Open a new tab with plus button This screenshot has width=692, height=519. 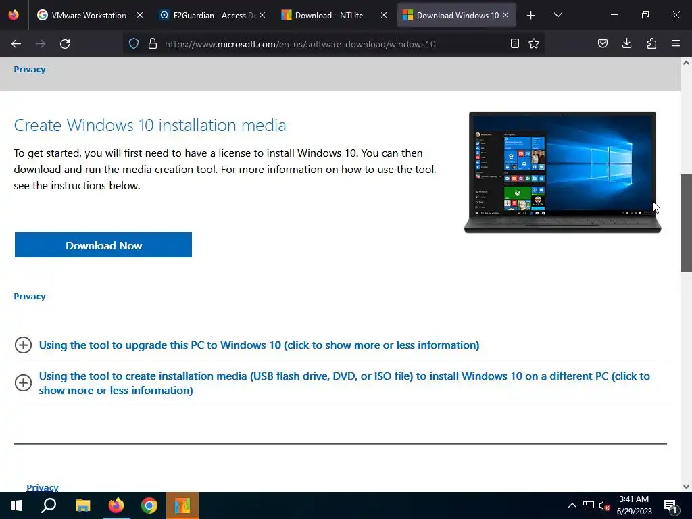point(531,16)
